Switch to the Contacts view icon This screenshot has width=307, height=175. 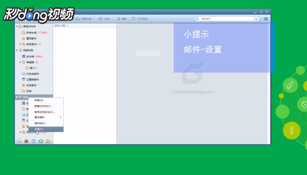pos(26,141)
